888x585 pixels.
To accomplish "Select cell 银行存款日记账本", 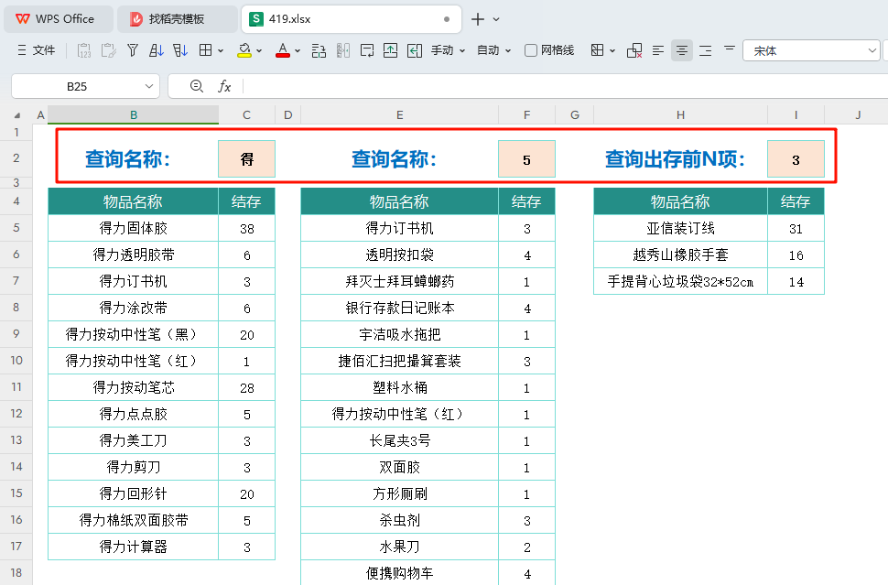I will click(x=400, y=308).
